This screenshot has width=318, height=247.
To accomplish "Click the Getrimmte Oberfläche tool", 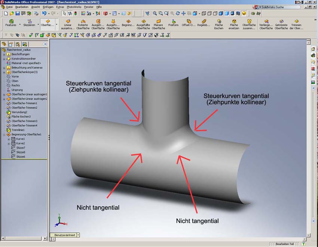I will tap(281, 25).
